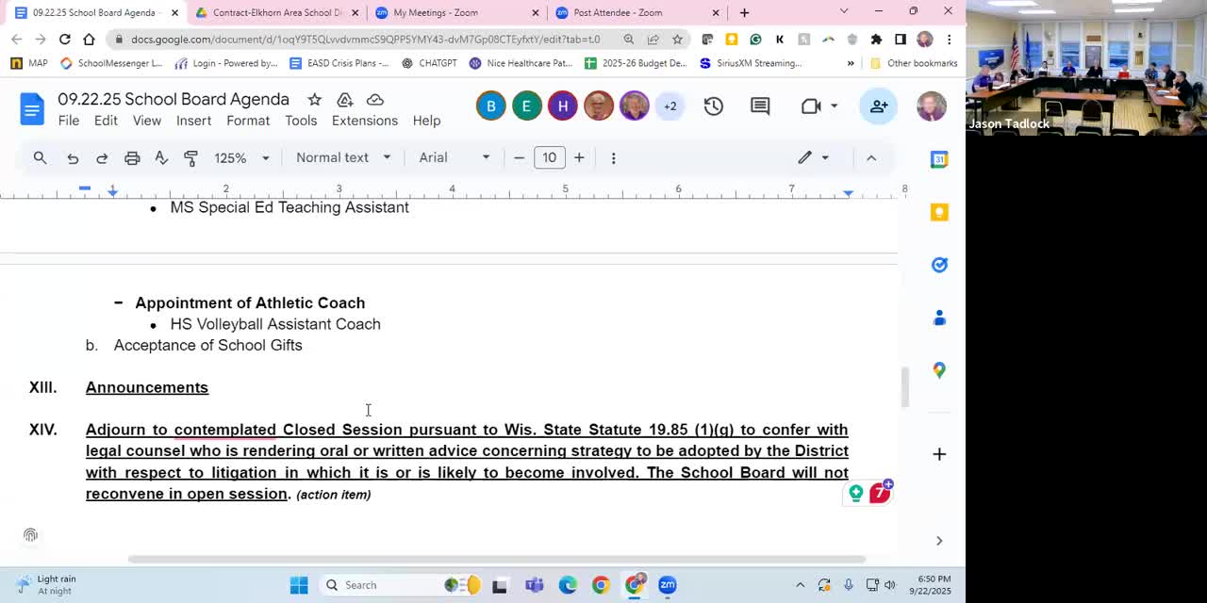Screen dimensions: 1207x603
Task: Open the SiriusXM Streaming bookmark
Action: [751, 63]
